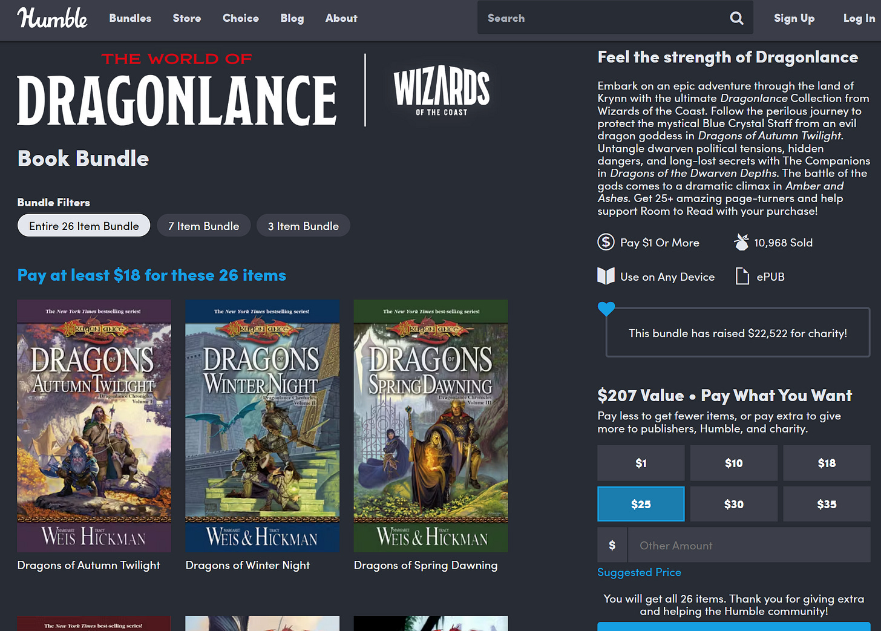Click the Use on Any Device text
Viewport: 881px width, 631px height.
667,276
